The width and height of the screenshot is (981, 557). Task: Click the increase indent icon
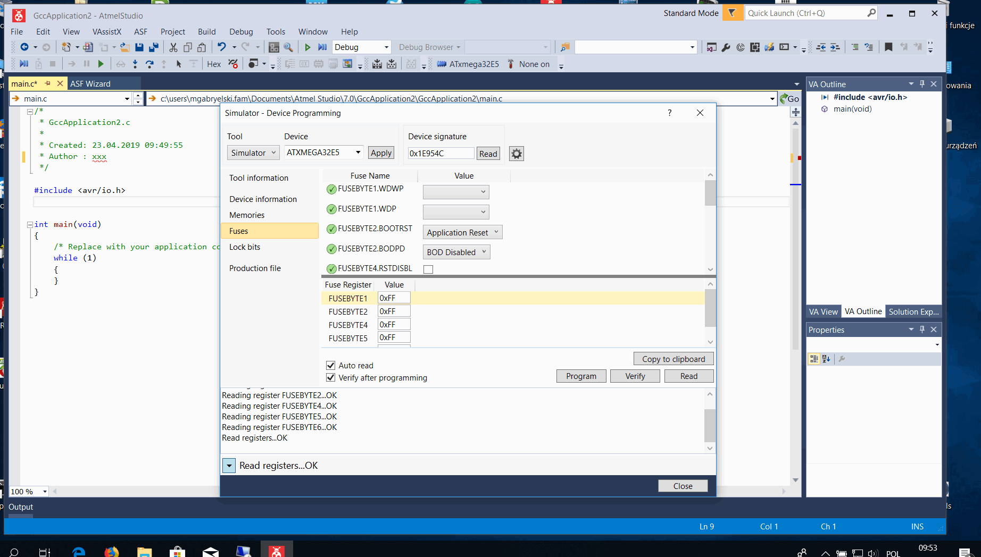(835, 47)
